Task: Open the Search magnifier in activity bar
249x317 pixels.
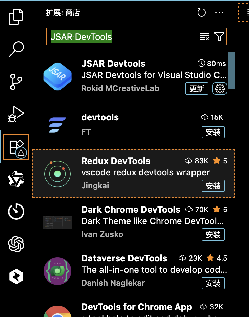Action: tap(16, 49)
